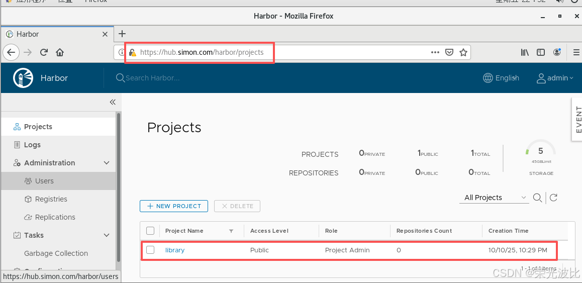This screenshot has height=283, width=582.
Task: Click the Firefox forward arrow button
Action: point(28,52)
